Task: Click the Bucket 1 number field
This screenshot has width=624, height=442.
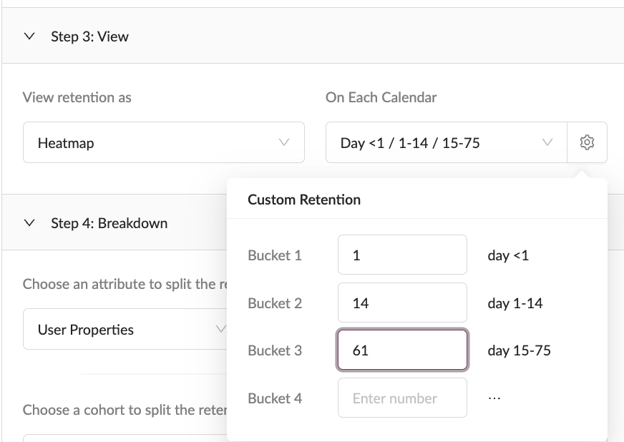Action: [x=402, y=255]
